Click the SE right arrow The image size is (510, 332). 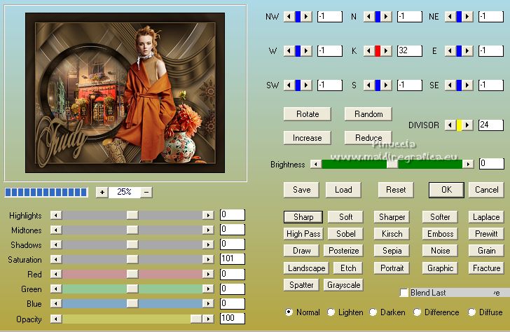(468, 85)
